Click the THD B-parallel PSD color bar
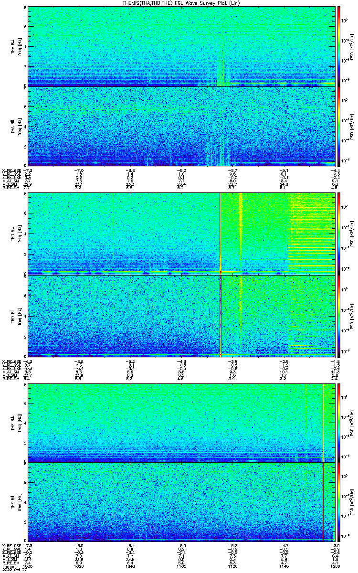Image resolution: width=358 pixels, height=573 pixels. tap(339, 316)
